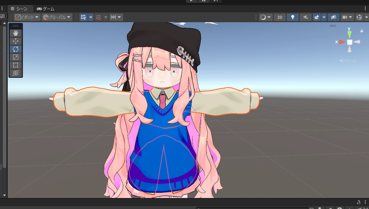Viewport: 369px width, 209px height.
Task: Open the グローバル handle rotation dropdown
Action: point(57,17)
